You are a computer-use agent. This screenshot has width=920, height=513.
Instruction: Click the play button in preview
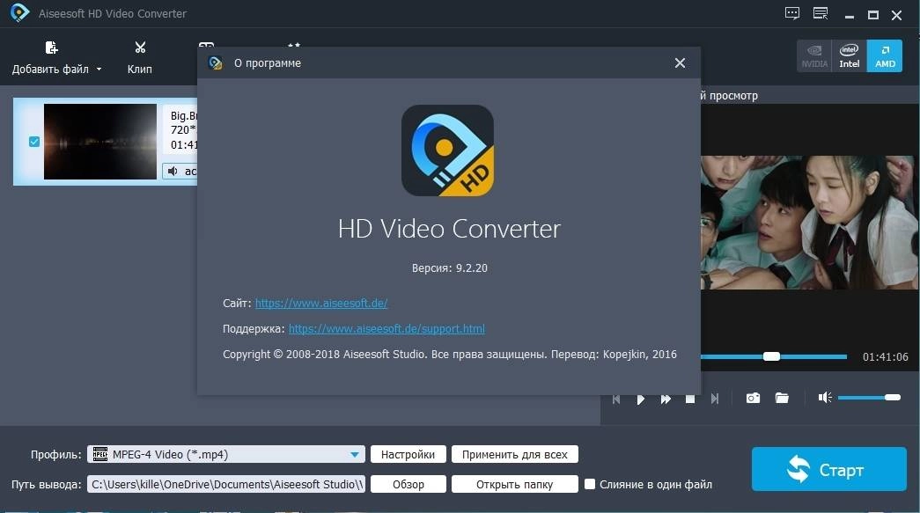point(640,399)
